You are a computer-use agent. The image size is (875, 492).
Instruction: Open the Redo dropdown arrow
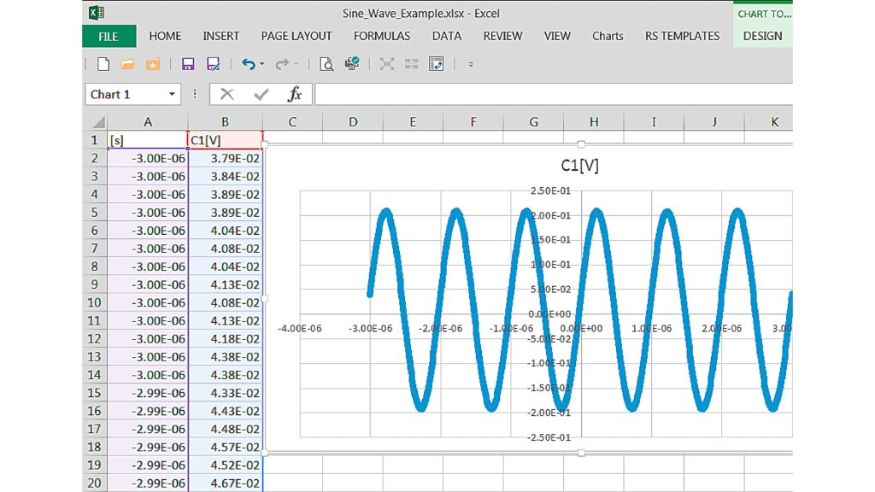[295, 64]
